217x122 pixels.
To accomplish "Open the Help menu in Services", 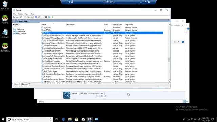I will (32, 14).
